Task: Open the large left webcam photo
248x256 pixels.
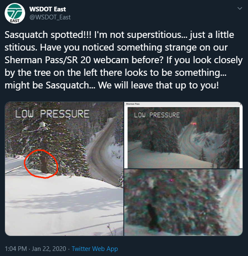Action: tap(64, 169)
